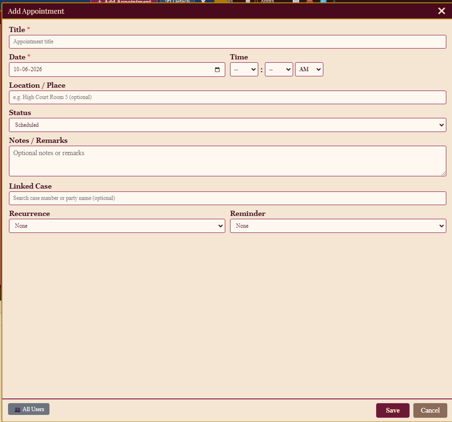Screen dimensions: 452x422
Task: Click the Date field showing 10-06-2026
Action: [117, 69]
